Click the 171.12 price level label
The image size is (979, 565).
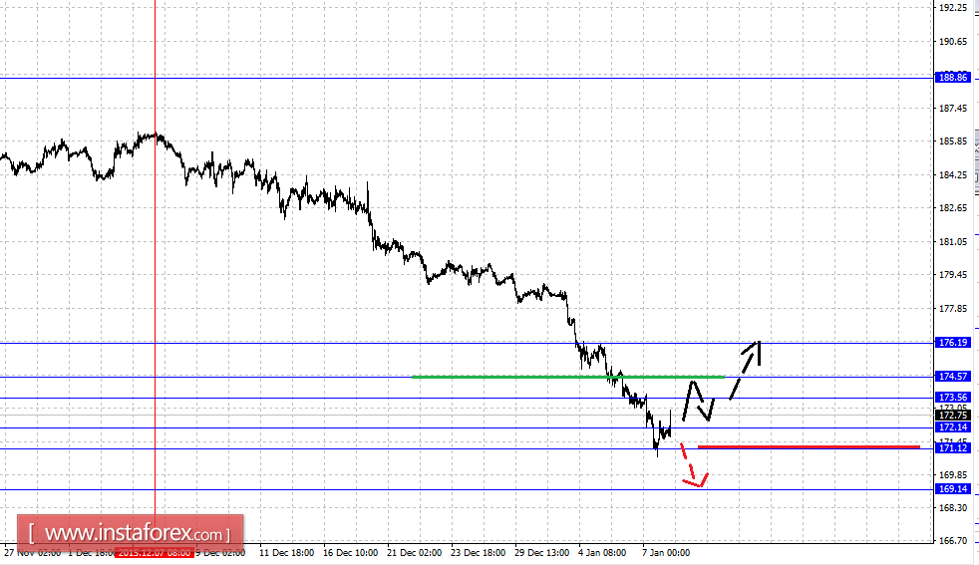coord(953,448)
